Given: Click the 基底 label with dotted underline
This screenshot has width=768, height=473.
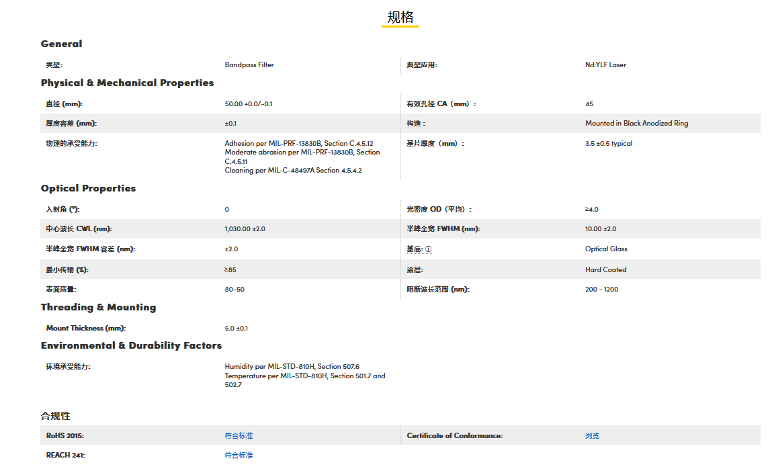Looking at the screenshot, I should tap(415, 249).
